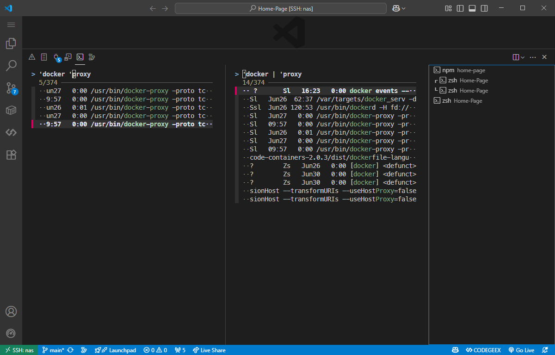Switch to the Debug Console panel tab
Viewport: 555px width, 355px height.
pos(68,57)
